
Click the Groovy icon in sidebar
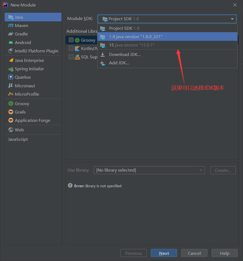[11, 103]
